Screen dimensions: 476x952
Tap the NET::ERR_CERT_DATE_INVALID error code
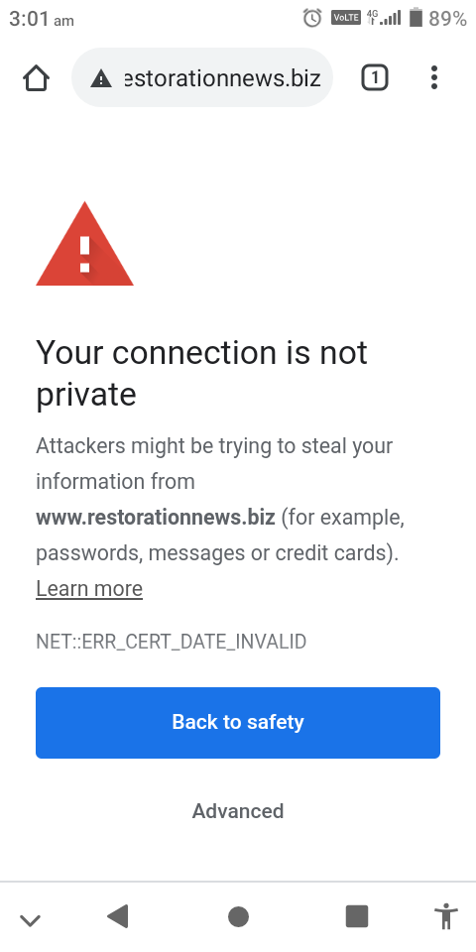click(172, 642)
